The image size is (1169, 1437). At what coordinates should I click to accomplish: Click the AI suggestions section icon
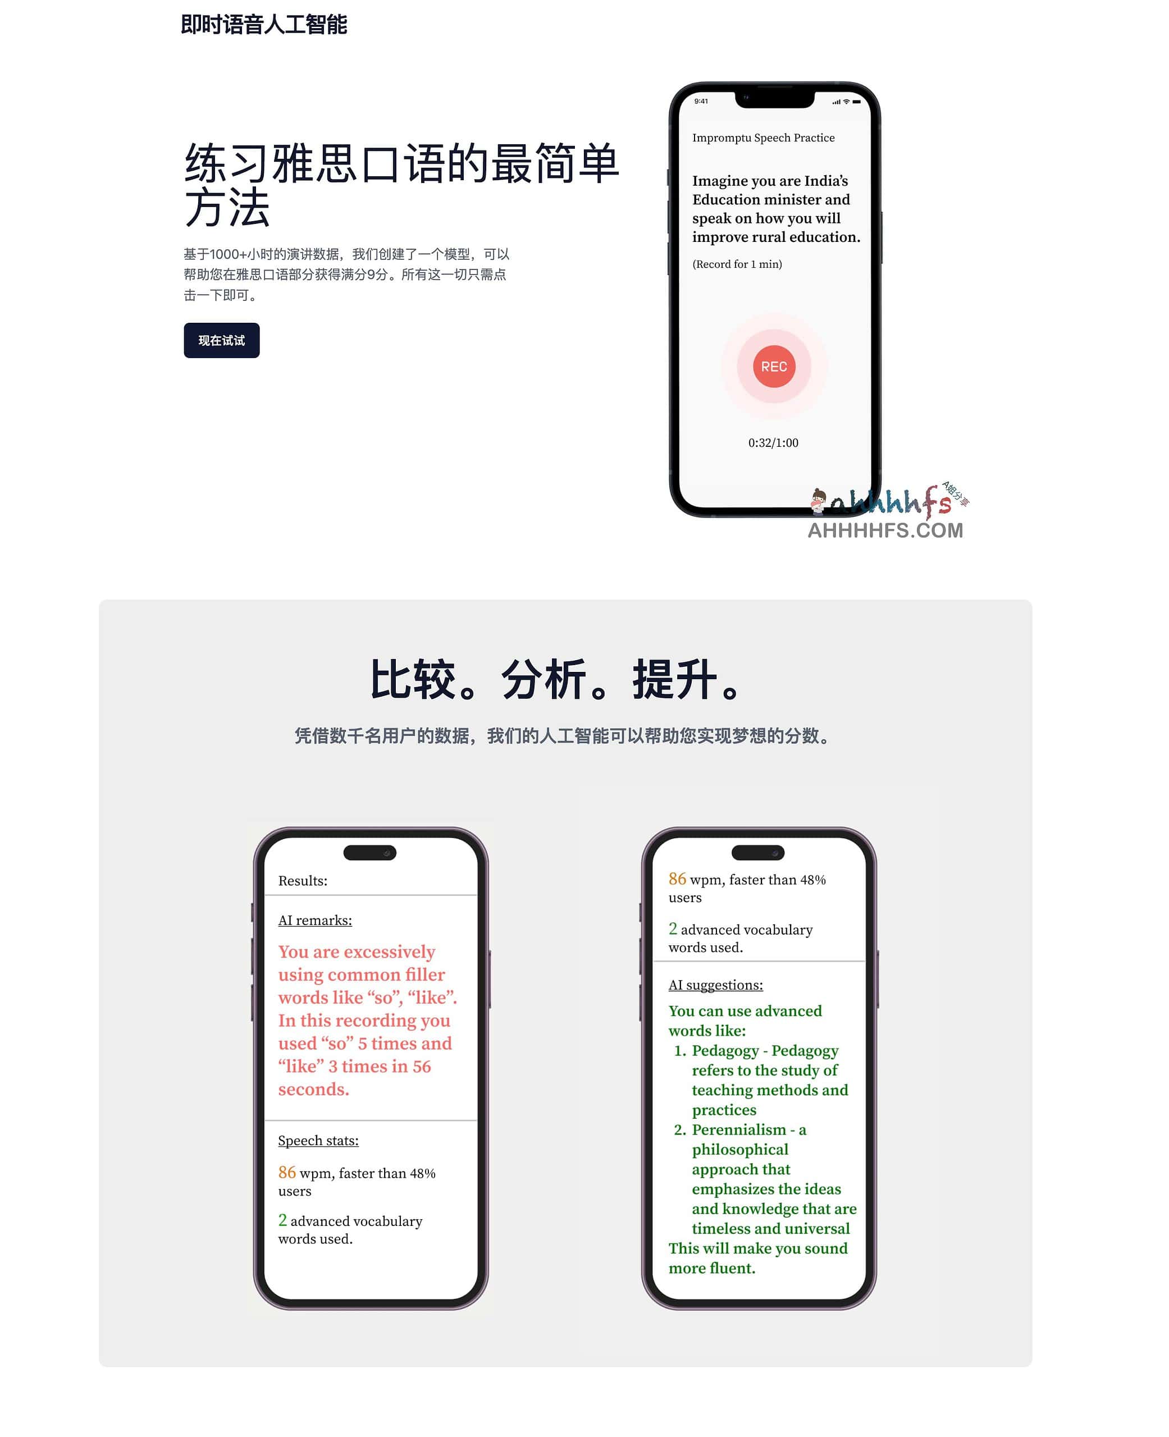[x=718, y=984]
